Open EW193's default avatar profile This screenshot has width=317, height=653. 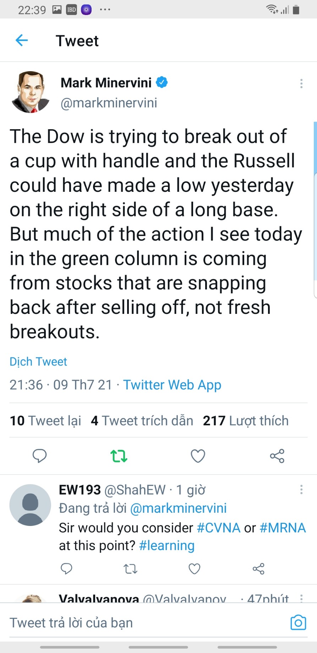point(30,505)
